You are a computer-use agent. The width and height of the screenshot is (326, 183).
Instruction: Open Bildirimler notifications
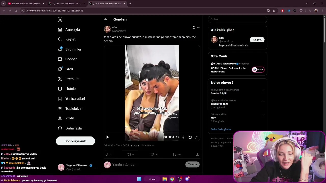tap(70, 49)
